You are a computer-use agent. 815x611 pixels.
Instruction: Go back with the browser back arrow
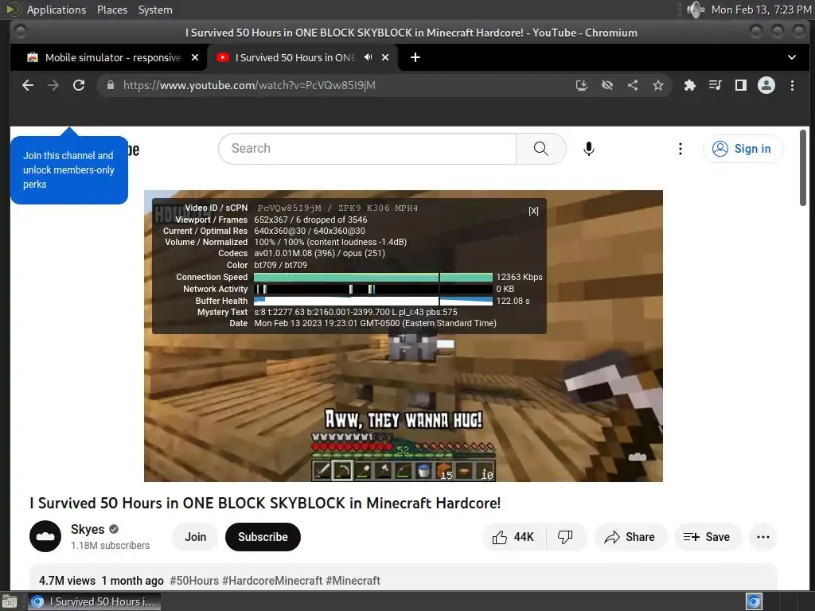click(x=28, y=85)
